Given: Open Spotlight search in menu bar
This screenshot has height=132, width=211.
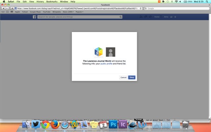Looking at the screenshot, I should click(x=207, y=1).
